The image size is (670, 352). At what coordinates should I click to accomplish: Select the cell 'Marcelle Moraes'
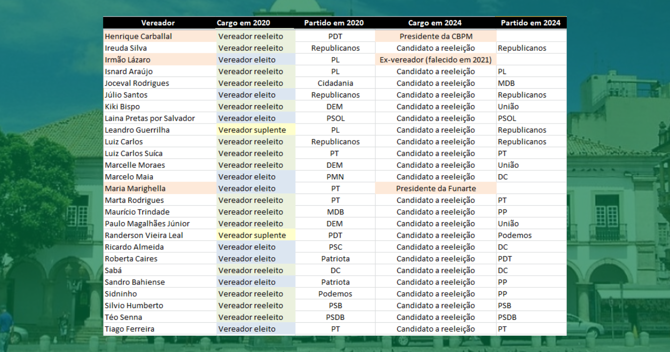tap(160, 165)
